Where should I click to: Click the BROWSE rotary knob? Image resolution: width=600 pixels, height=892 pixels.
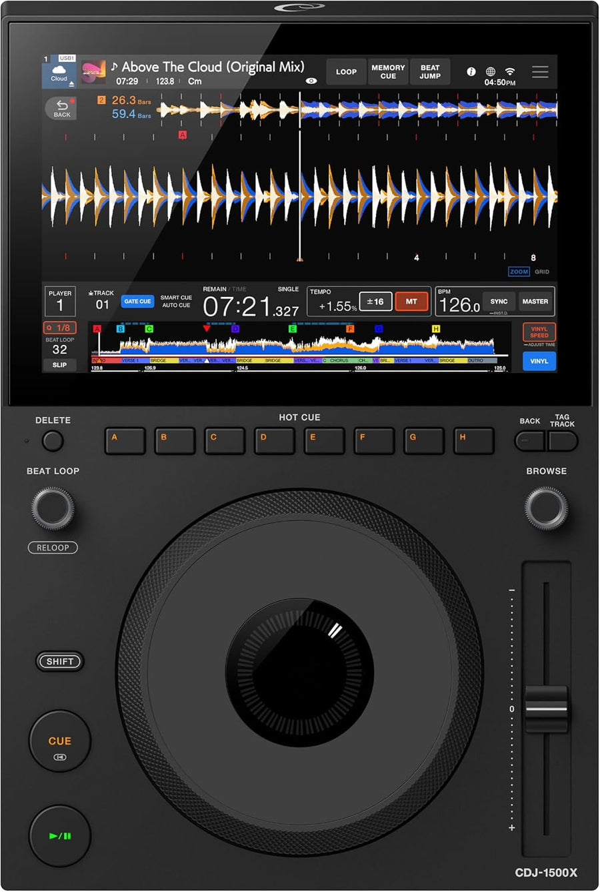(547, 508)
